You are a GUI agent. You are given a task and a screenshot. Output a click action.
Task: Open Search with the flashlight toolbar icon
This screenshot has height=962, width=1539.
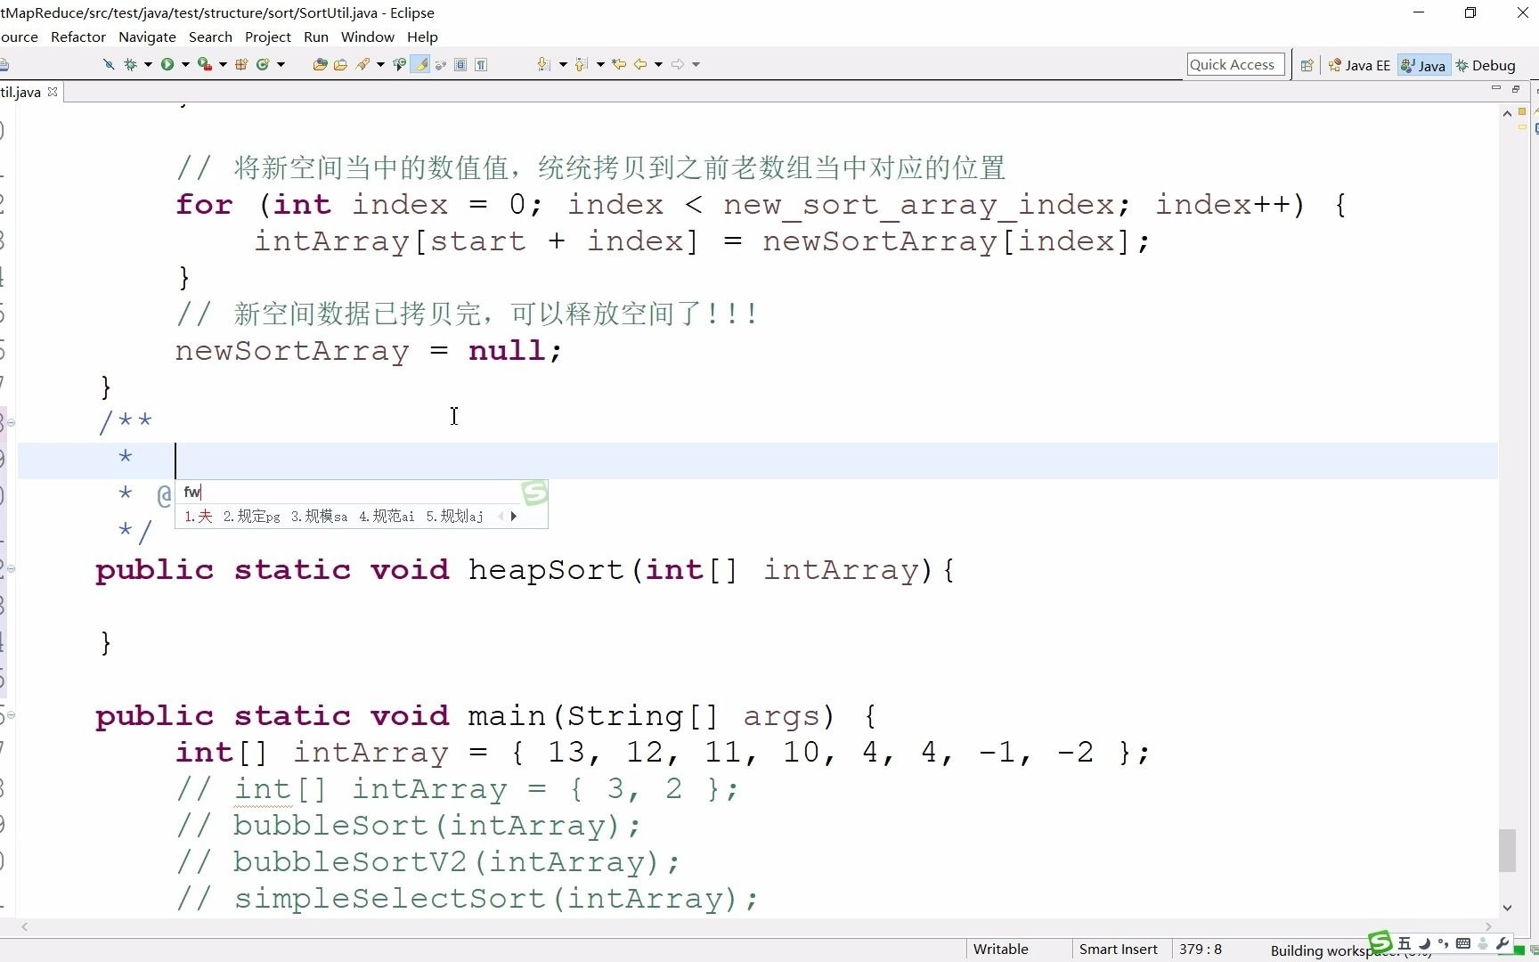363,63
